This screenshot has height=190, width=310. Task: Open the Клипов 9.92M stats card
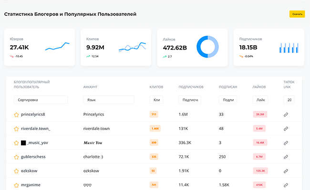(116, 47)
